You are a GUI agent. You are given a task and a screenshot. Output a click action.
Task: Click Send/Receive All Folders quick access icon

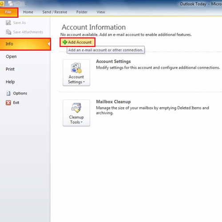pos(11,4)
